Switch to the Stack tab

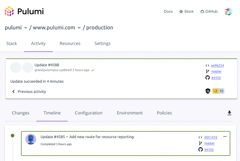(11, 43)
